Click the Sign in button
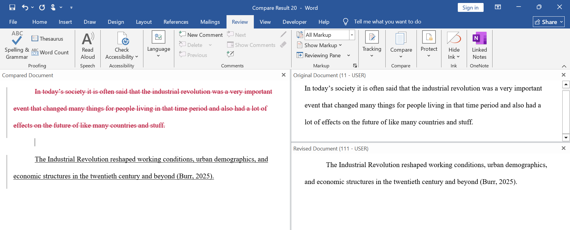 pyautogui.click(x=470, y=7)
